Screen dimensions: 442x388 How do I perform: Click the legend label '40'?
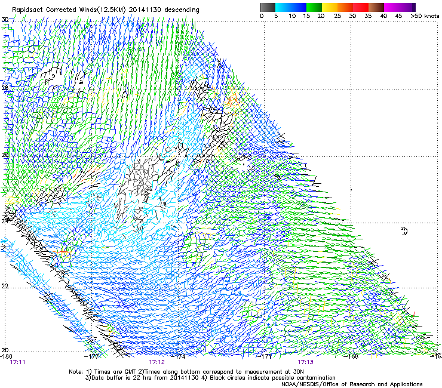coord(383,16)
